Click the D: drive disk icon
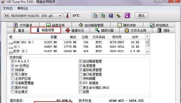181x103 pixels. [x=11, y=52]
